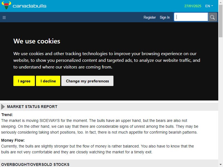The height and width of the screenshot is (167, 223).
Task: Click the scrollbar up arrow
Action: (220, 2)
